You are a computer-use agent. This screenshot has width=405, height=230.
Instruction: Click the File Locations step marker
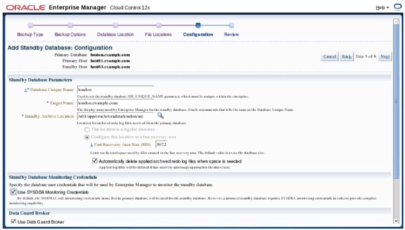pyautogui.click(x=159, y=25)
